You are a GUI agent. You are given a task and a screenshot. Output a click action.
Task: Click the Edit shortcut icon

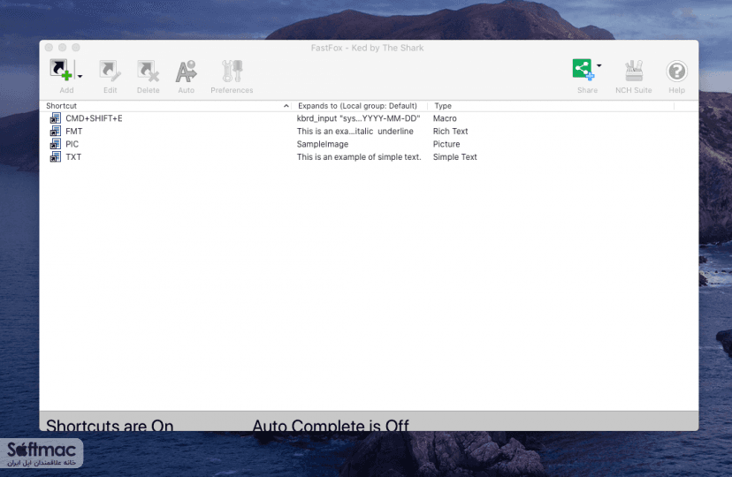[x=111, y=71]
